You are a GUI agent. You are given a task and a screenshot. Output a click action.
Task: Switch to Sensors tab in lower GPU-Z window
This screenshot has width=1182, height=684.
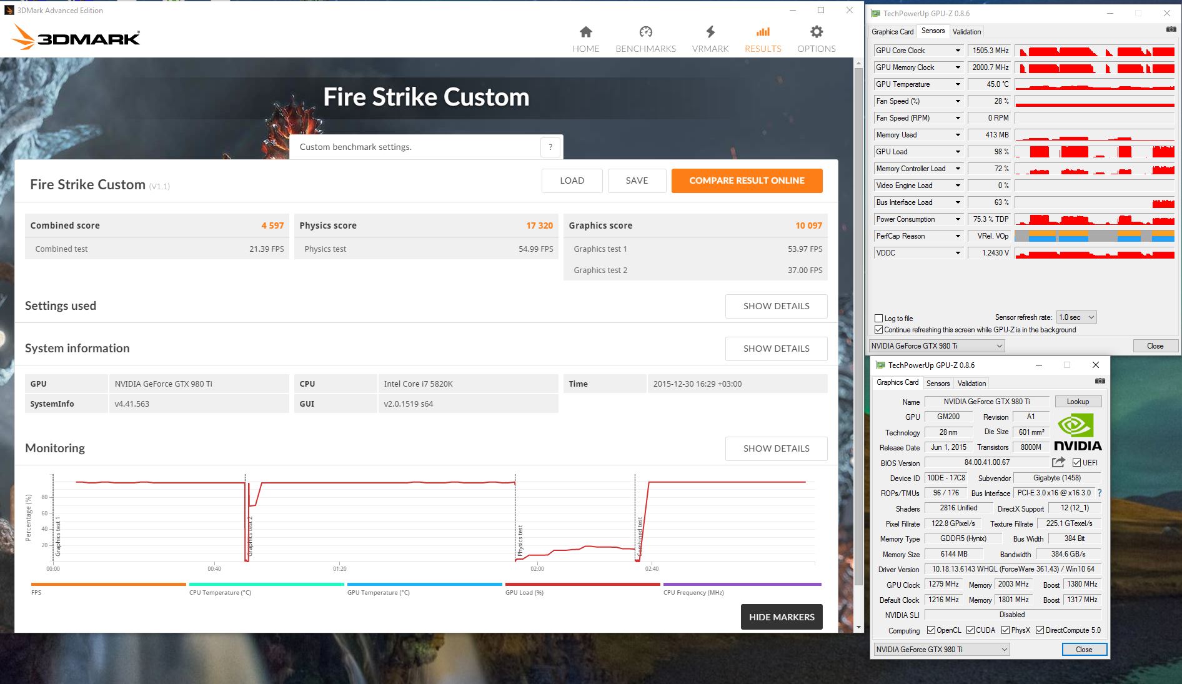[938, 384]
